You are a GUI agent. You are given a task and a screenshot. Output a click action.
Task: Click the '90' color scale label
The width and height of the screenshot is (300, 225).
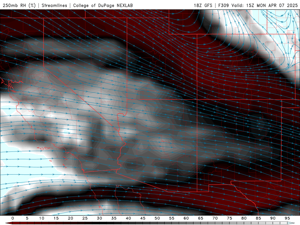click(273, 218)
